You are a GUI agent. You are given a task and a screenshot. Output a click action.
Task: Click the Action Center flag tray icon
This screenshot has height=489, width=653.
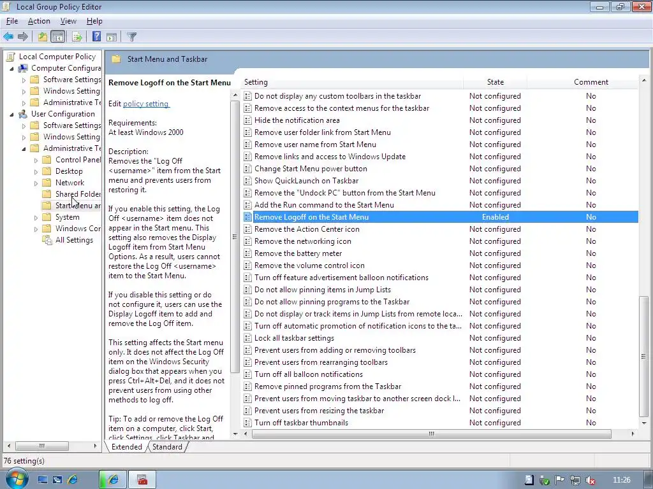tap(560, 480)
